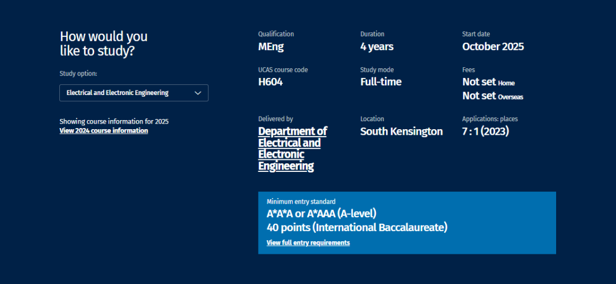Click Showing course information for 2025 text

click(x=114, y=122)
